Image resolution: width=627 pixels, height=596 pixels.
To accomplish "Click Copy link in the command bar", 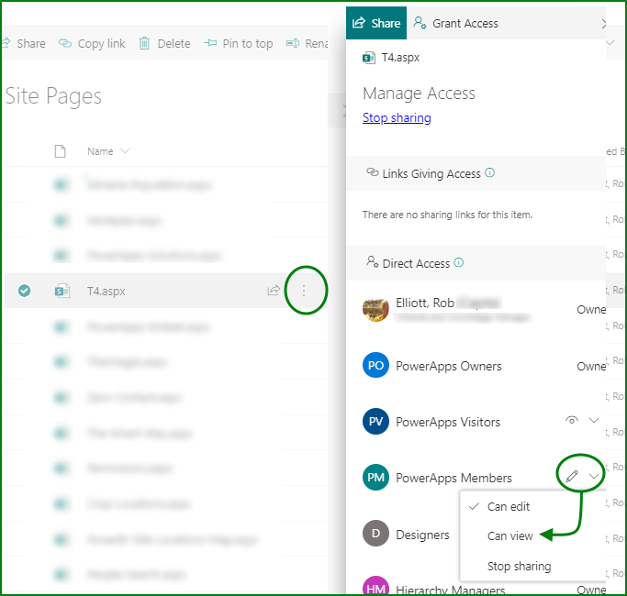I will coord(92,43).
